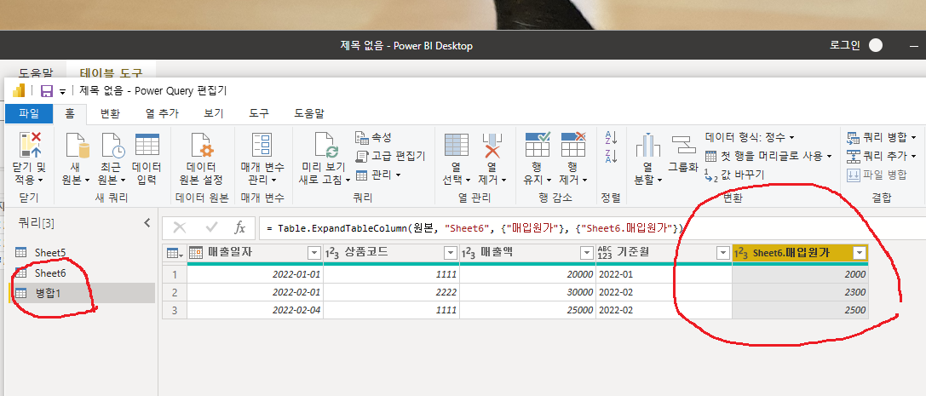The width and height of the screenshot is (926, 396).
Task: Click the Group By (그룹화) icon
Action: tap(682, 144)
